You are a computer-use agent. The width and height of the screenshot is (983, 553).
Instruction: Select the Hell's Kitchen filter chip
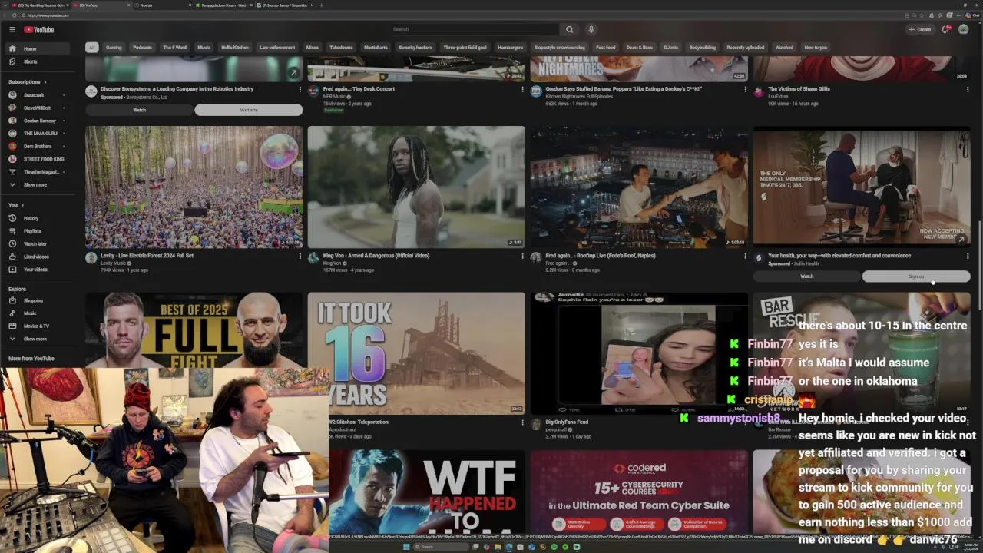235,48
